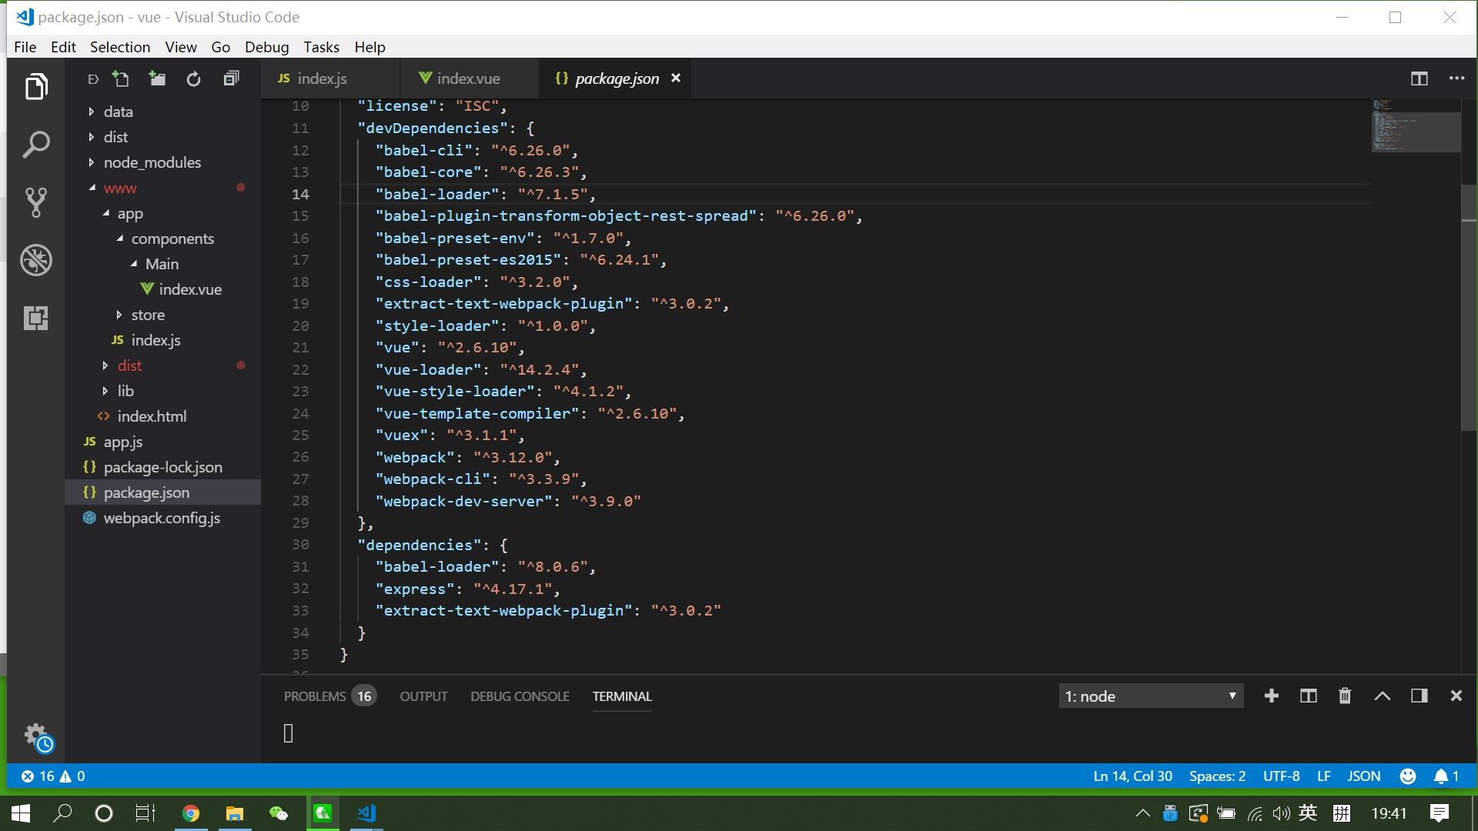Focus the terminal input area

click(x=862, y=735)
